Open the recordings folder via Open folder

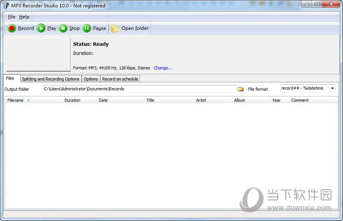pyautogui.click(x=130, y=28)
